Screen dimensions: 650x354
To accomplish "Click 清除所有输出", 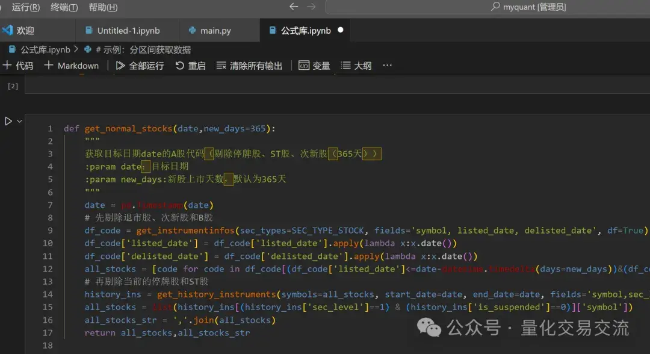I will tap(249, 66).
